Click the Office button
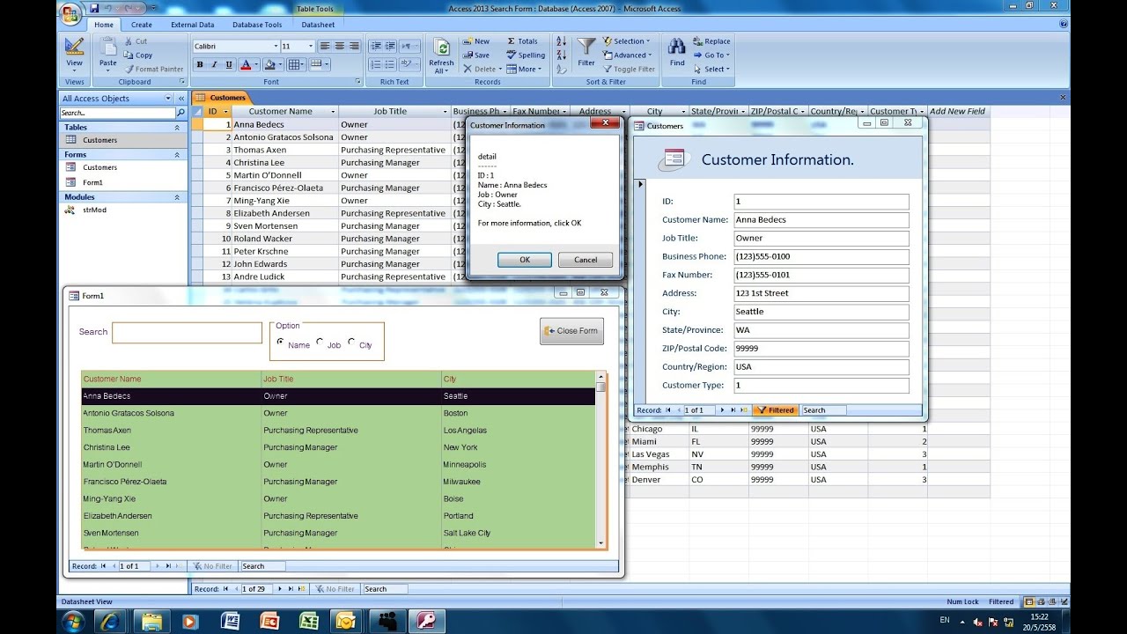1127x634 pixels. point(71,12)
